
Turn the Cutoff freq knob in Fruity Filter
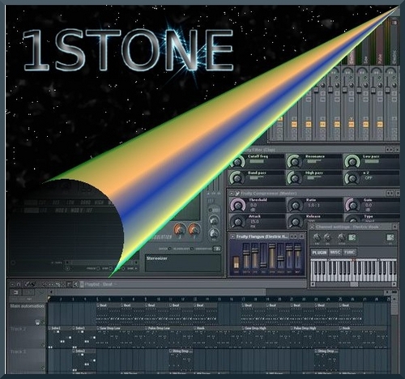coord(237,162)
